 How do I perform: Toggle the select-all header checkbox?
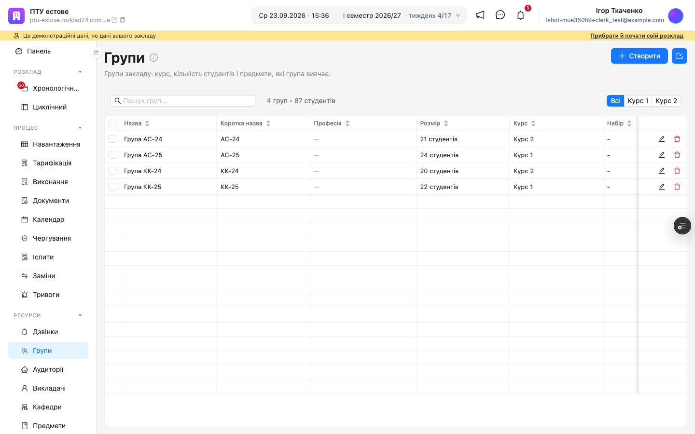tap(112, 123)
